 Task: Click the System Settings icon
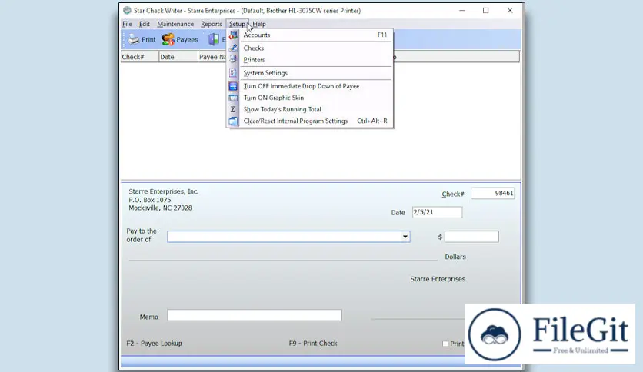click(x=233, y=73)
